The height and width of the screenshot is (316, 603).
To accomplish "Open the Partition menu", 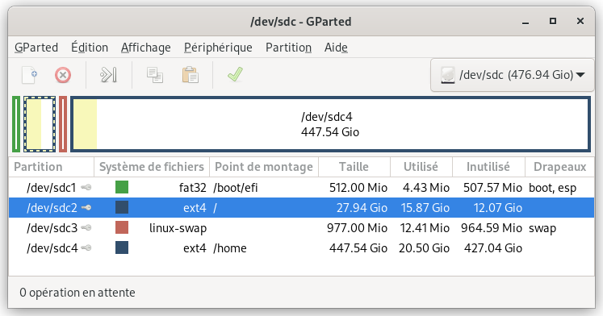I will coord(288,48).
